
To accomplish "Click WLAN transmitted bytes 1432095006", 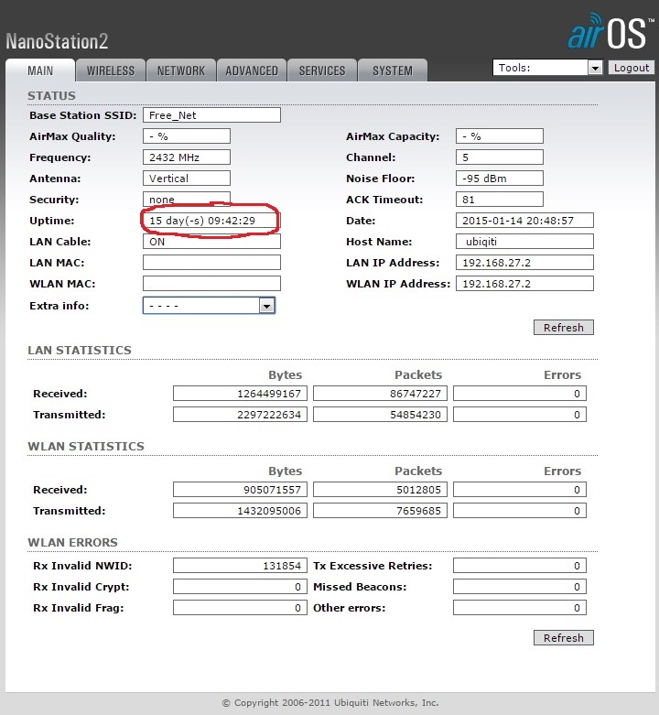I will [x=240, y=511].
